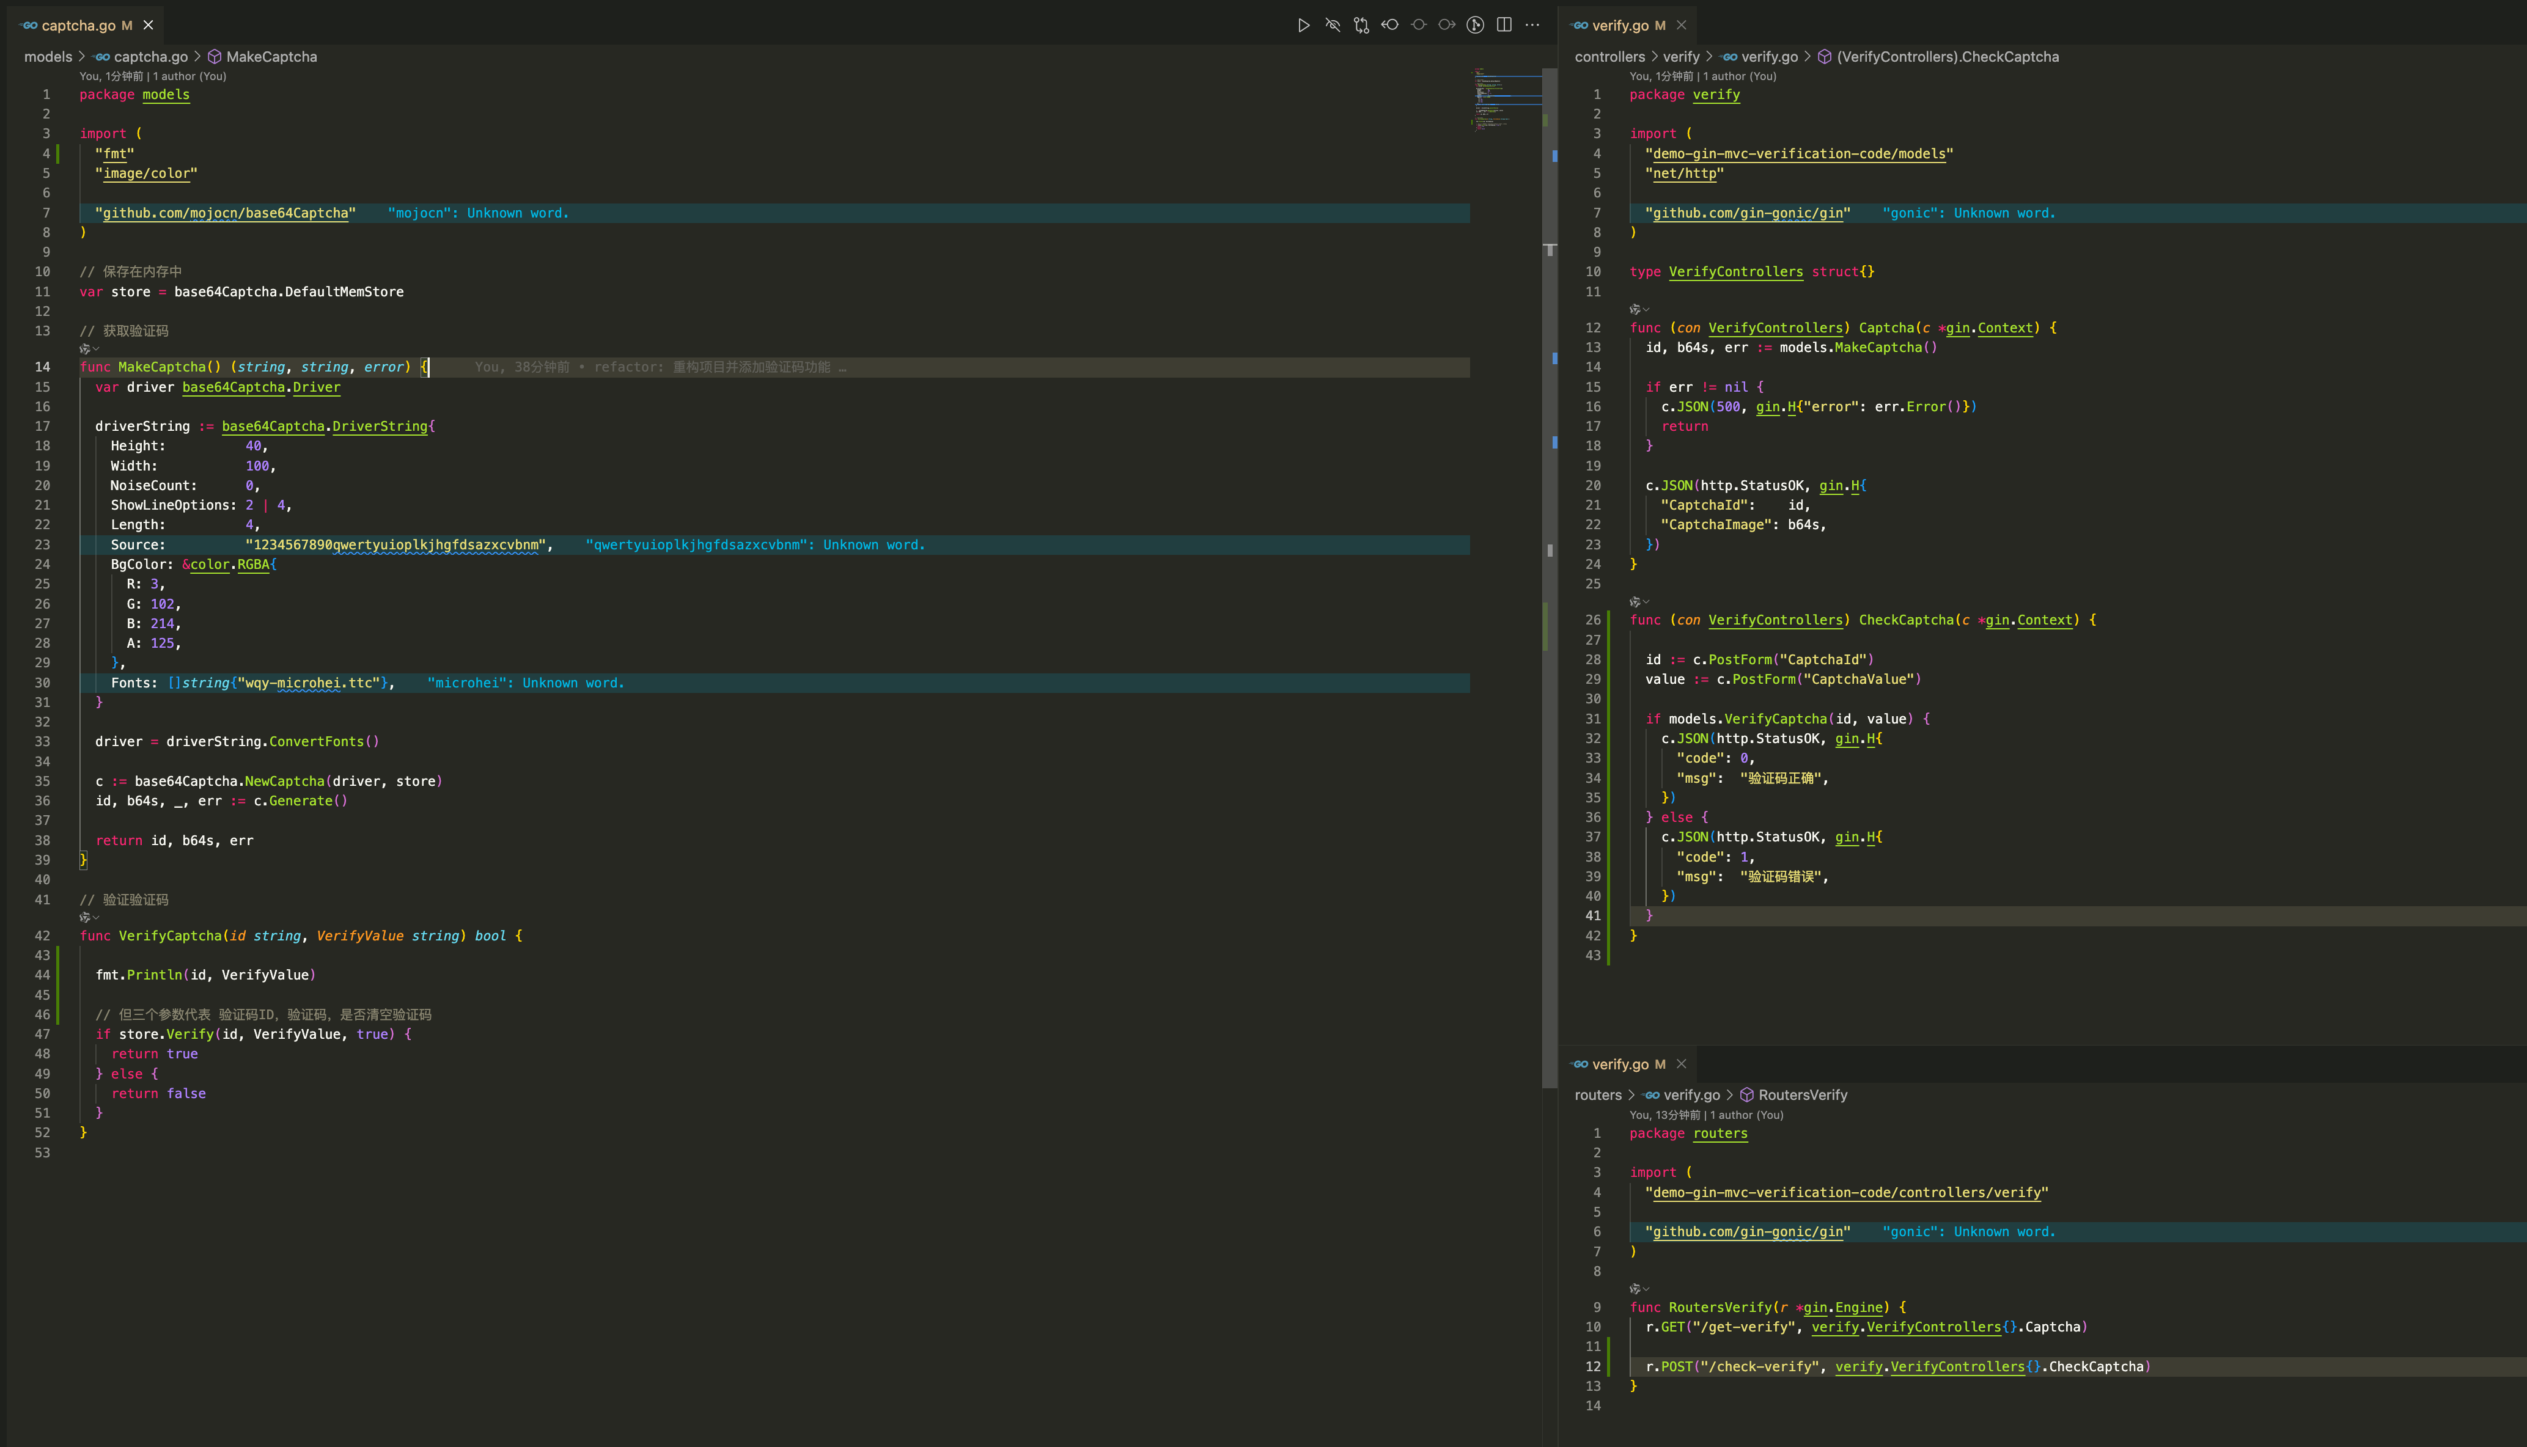Select the routers verify.go tab
Image resolution: width=2527 pixels, height=1447 pixels.
[1628, 1064]
